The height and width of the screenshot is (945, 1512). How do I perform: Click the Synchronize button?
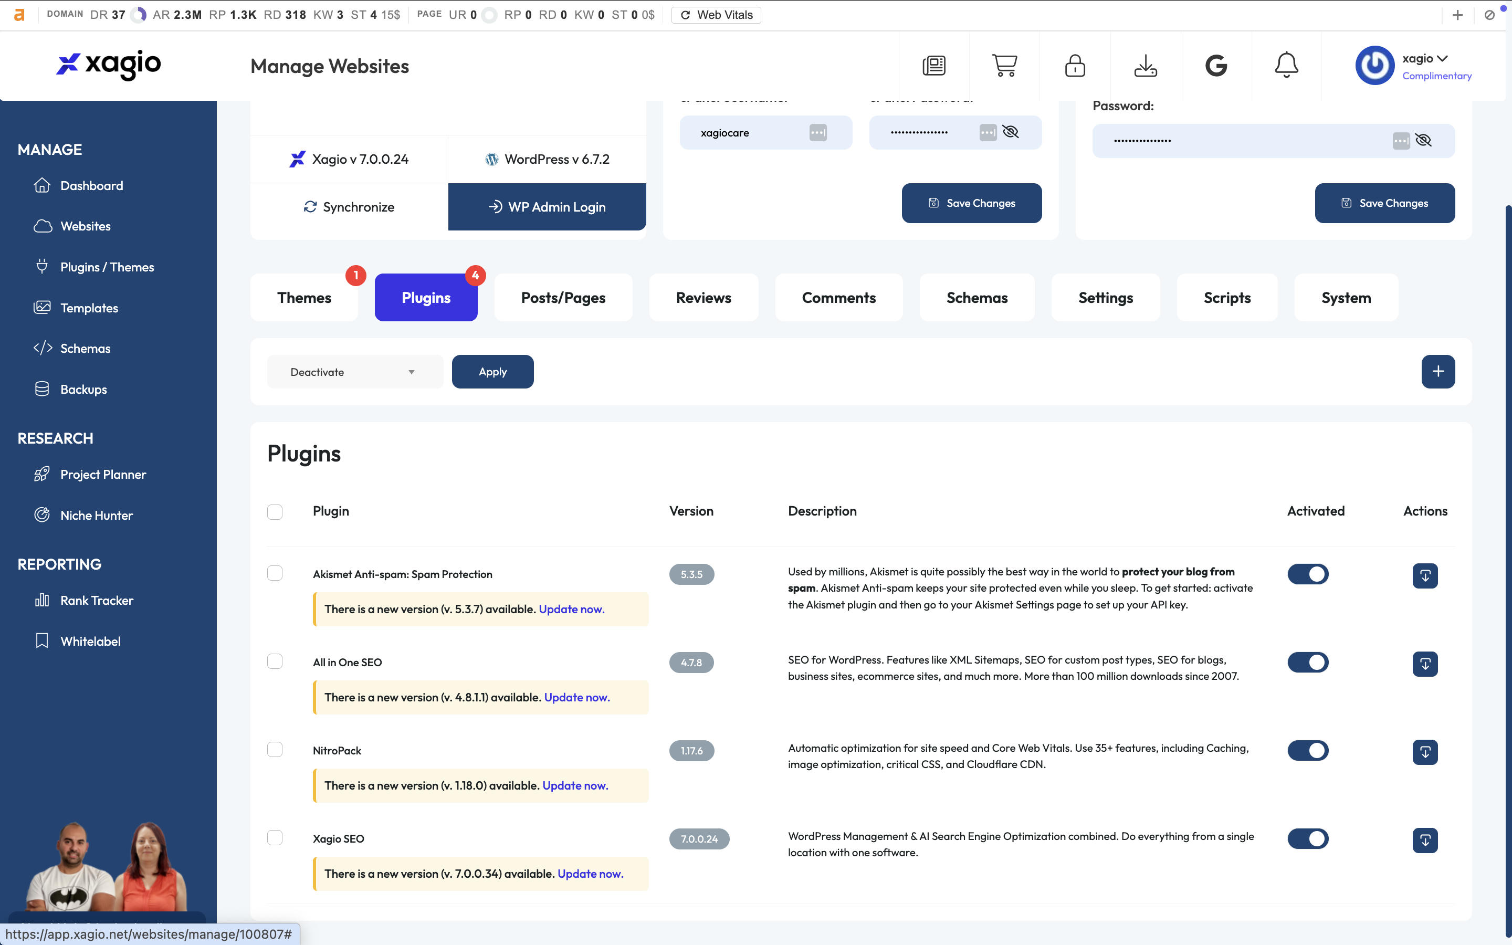click(x=349, y=207)
